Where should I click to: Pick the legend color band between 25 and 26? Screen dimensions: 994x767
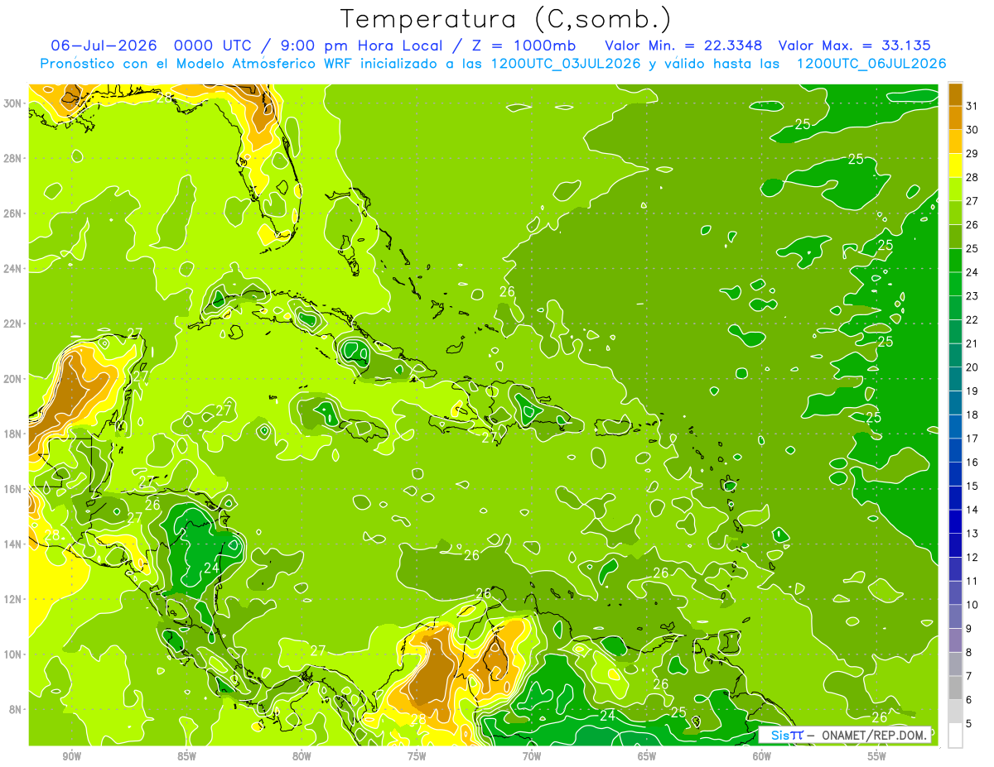tap(955, 237)
